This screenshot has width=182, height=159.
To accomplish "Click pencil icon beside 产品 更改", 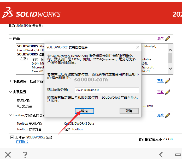I will pyautogui.click(x=168, y=39).
